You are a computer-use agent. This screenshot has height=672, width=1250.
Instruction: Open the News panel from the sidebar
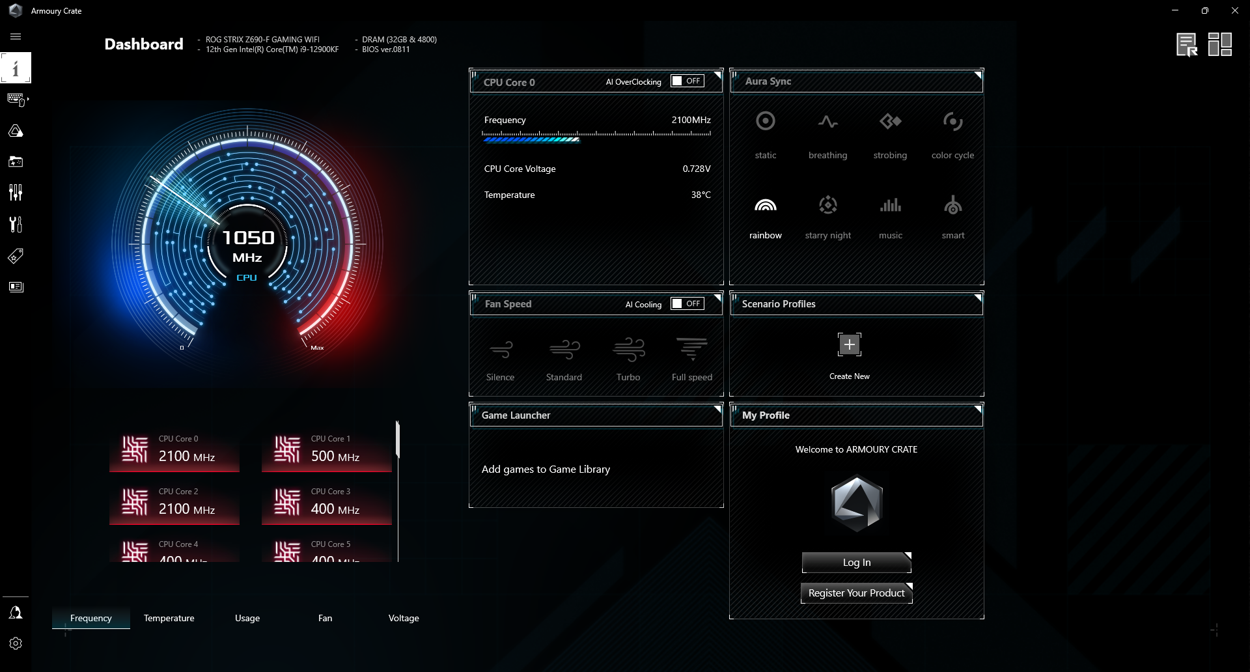tap(16, 287)
